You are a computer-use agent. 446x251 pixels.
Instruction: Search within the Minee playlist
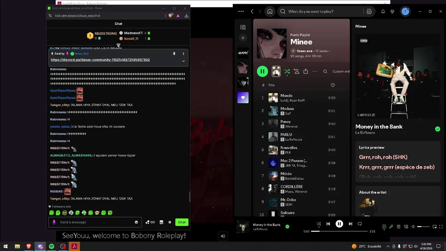(325, 71)
